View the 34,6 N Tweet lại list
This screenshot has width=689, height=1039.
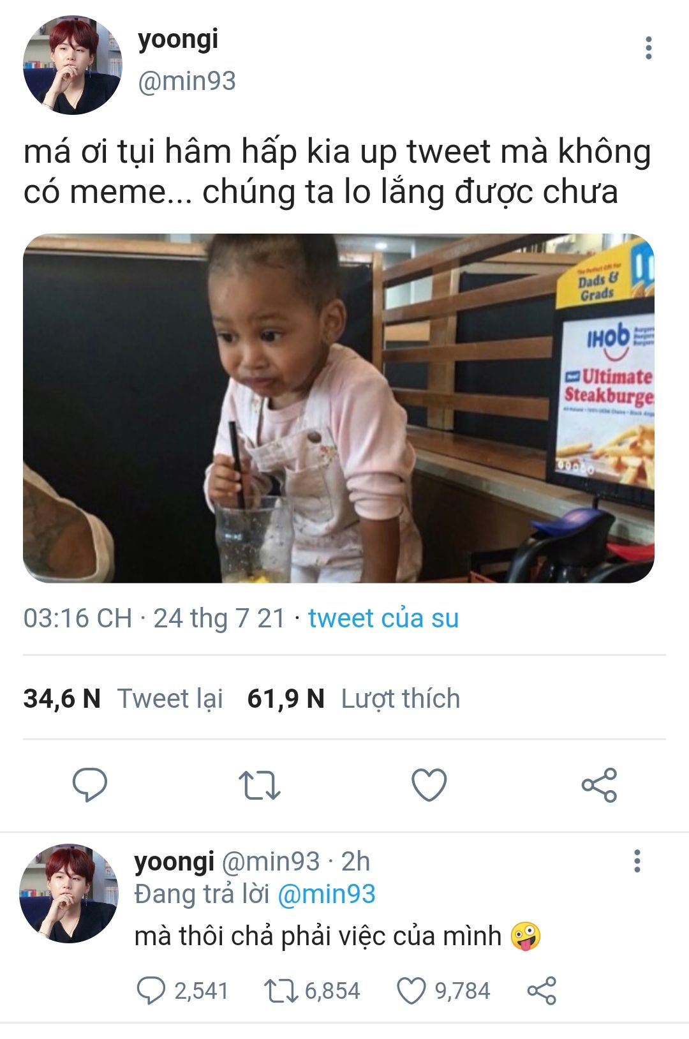(123, 698)
